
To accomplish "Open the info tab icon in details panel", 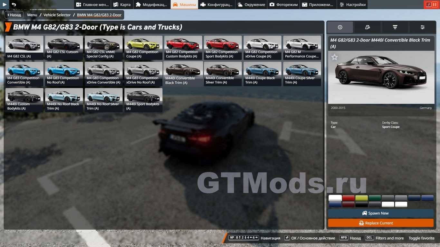I will tap(340, 27).
